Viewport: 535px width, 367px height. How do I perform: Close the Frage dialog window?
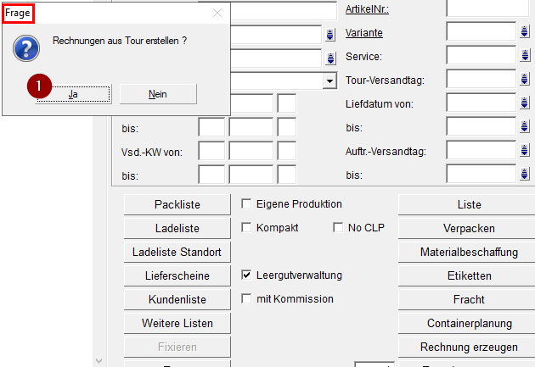click(217, 13)
